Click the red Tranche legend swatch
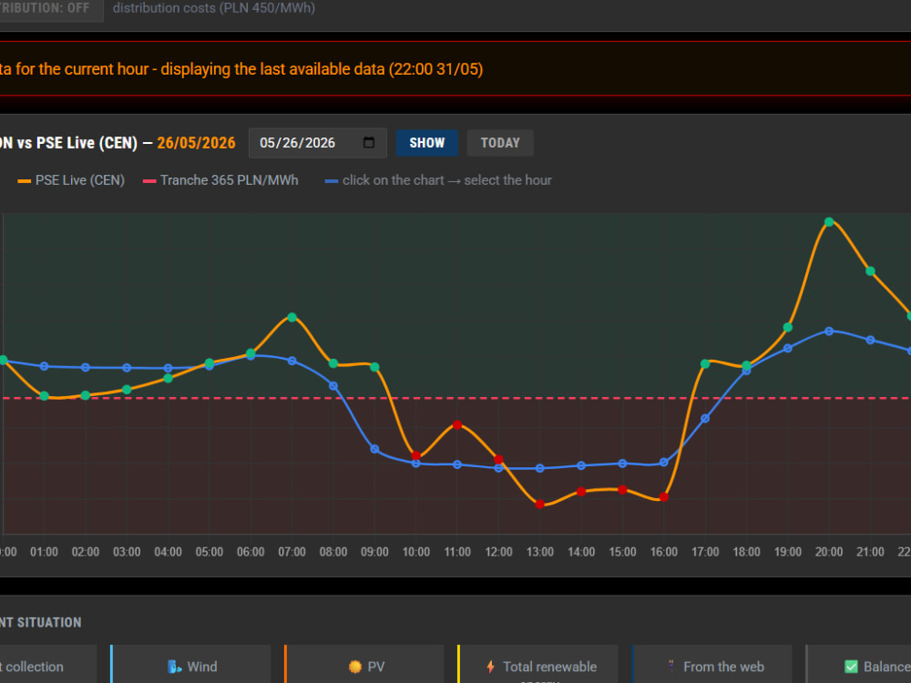This screenshot has height=683, width=911. coord(149,181)
